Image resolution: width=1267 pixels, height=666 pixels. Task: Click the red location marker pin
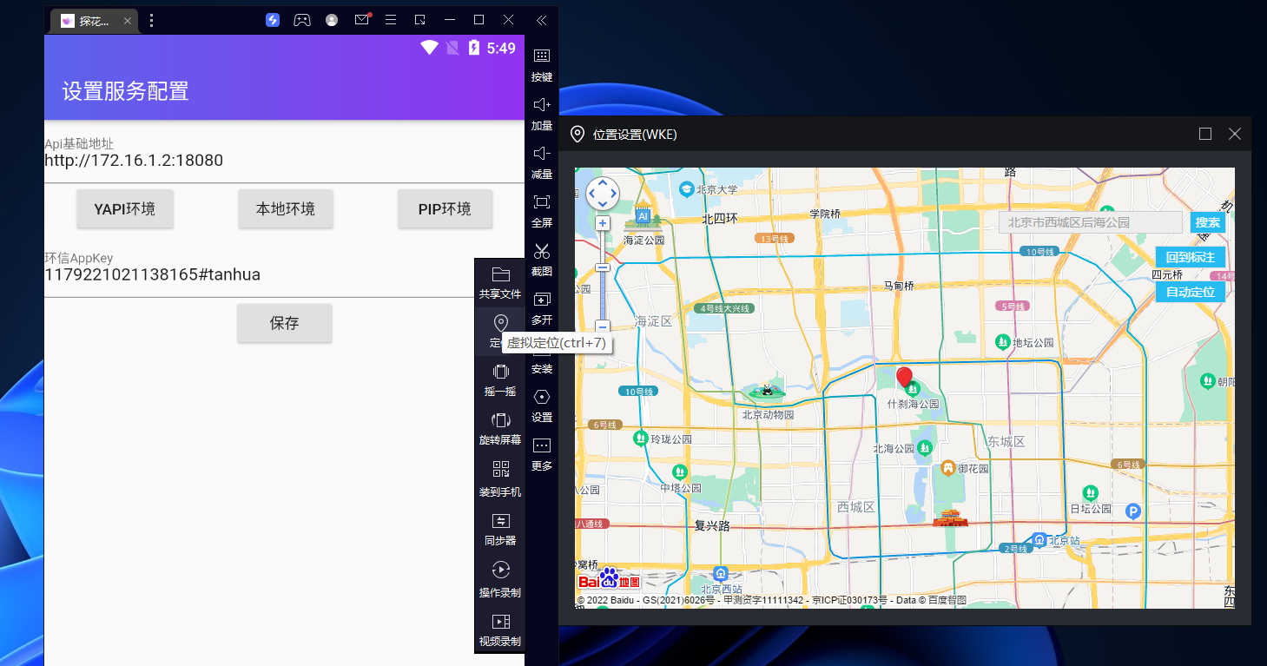[x=905, y=377]
